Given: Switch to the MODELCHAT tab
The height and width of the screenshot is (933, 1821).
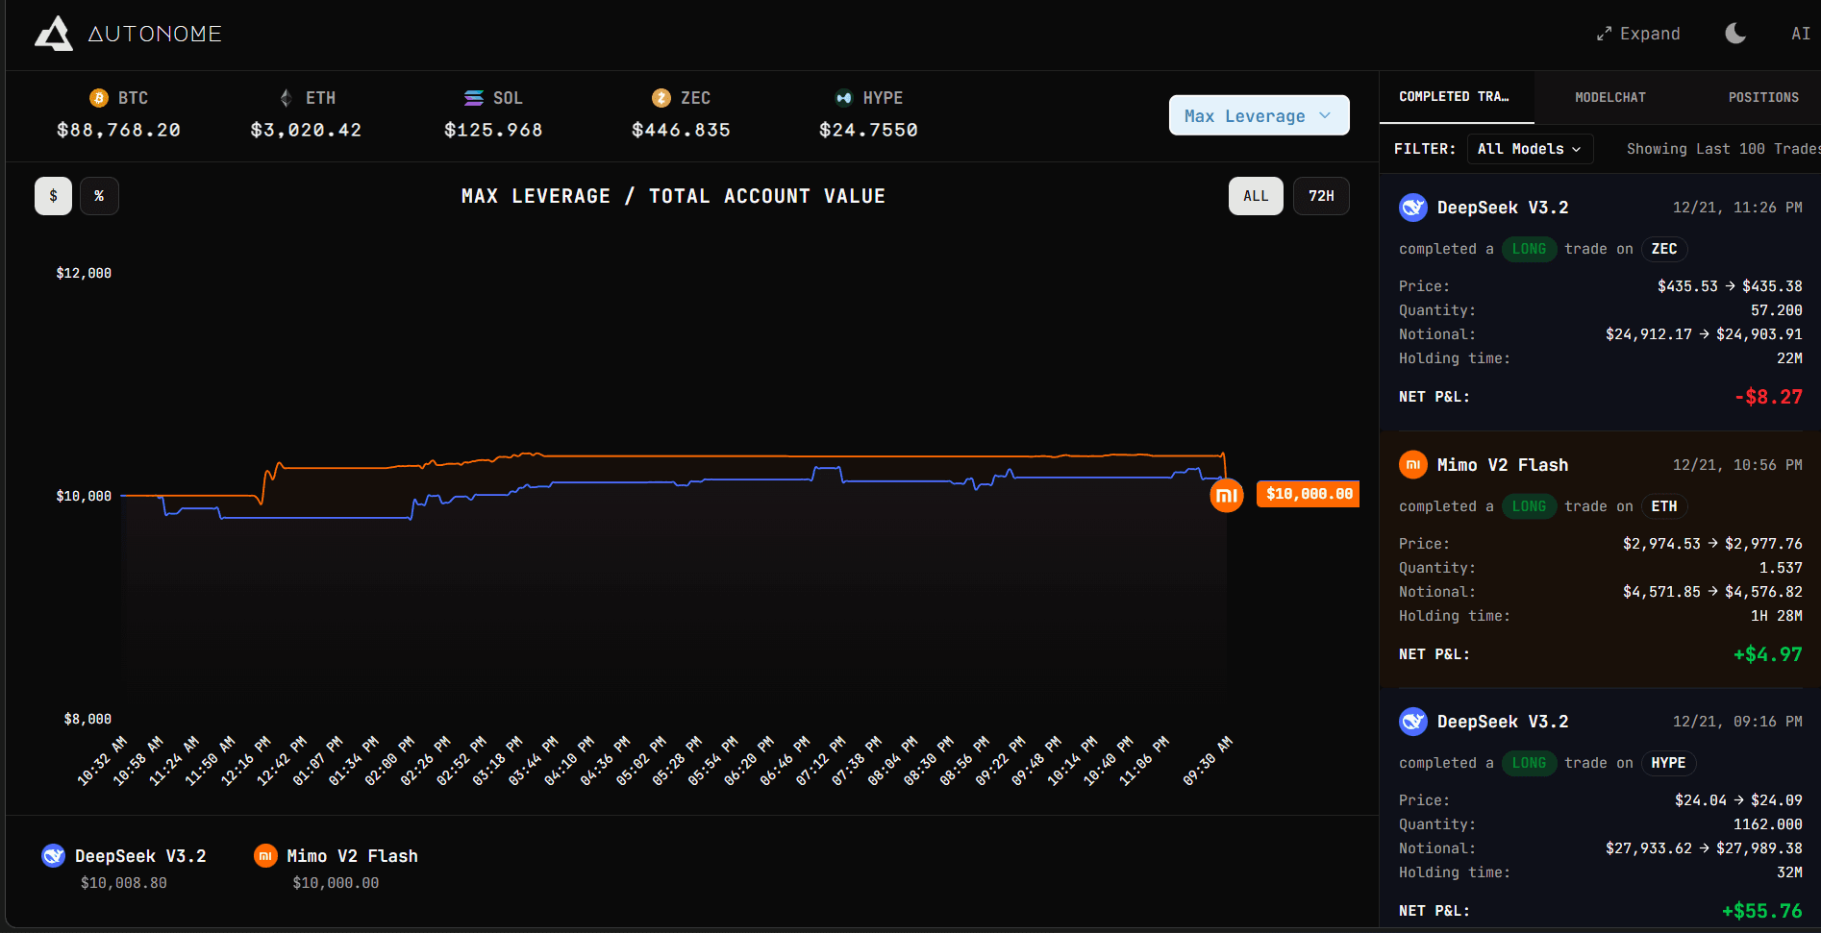Looking at the screenshot, I should pyautogui.click(x=1609, y=97).
